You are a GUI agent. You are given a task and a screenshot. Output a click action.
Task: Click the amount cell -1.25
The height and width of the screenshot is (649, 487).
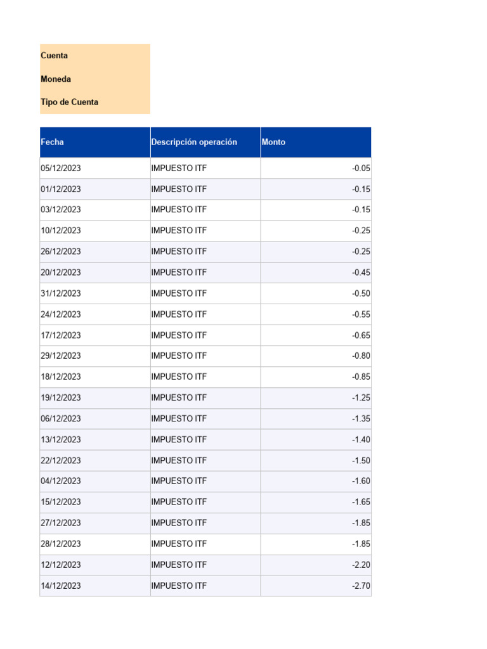pos(361,397)
